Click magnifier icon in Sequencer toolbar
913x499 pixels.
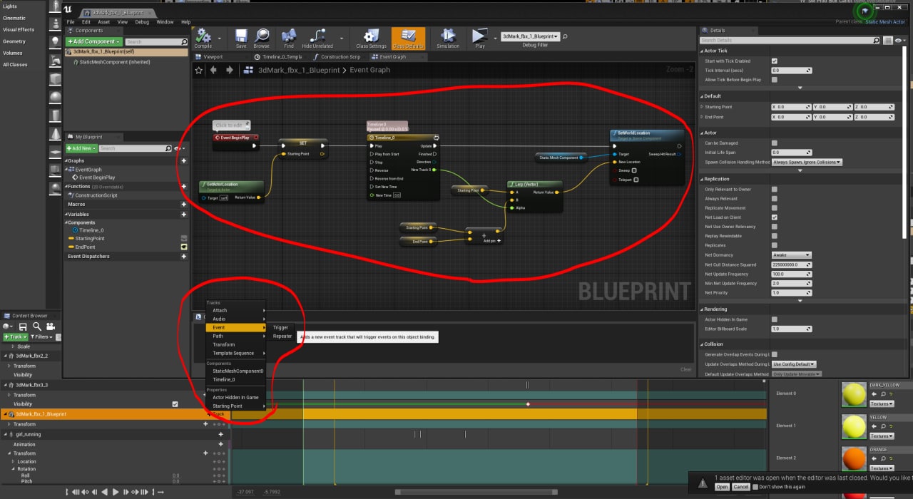click(x=36, y=326)
